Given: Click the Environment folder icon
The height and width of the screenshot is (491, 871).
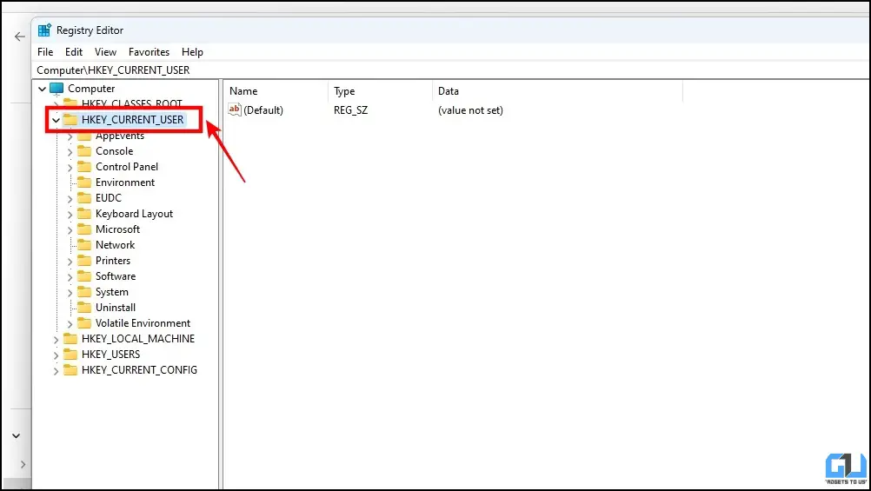Looking at the screenshot, I should tap(83, 182).
